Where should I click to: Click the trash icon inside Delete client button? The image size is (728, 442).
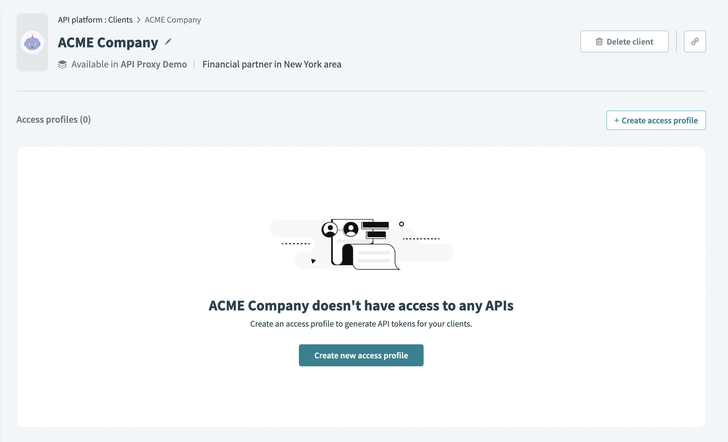coord(600,41)
